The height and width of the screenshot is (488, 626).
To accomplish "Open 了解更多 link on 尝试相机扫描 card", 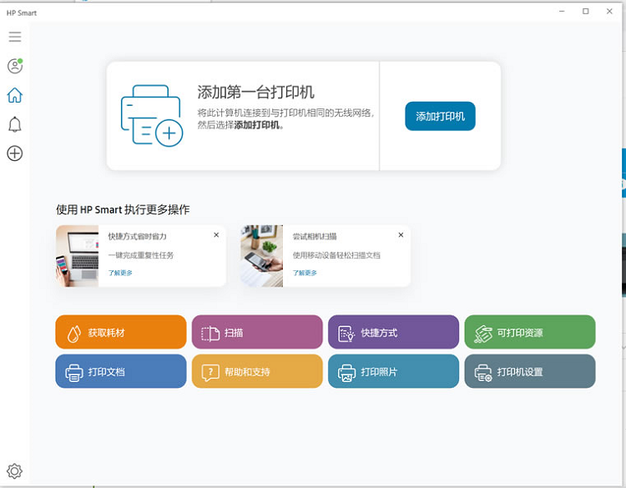I will coord(305,273).
